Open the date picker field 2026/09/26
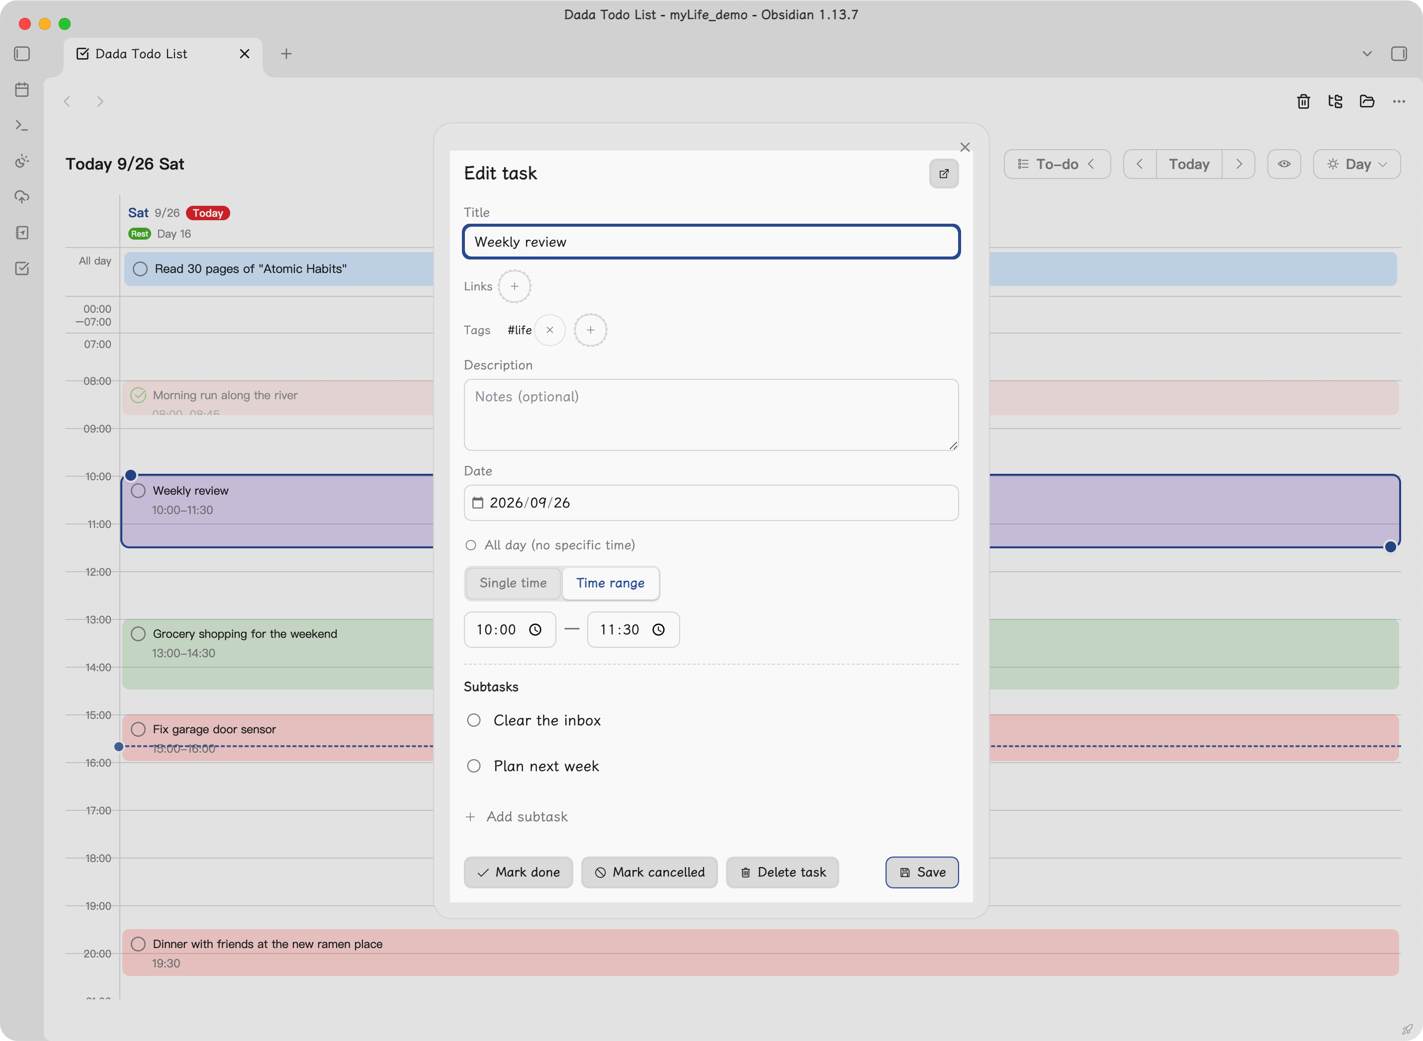The image size is (1423, 1041). pos(711,503)
